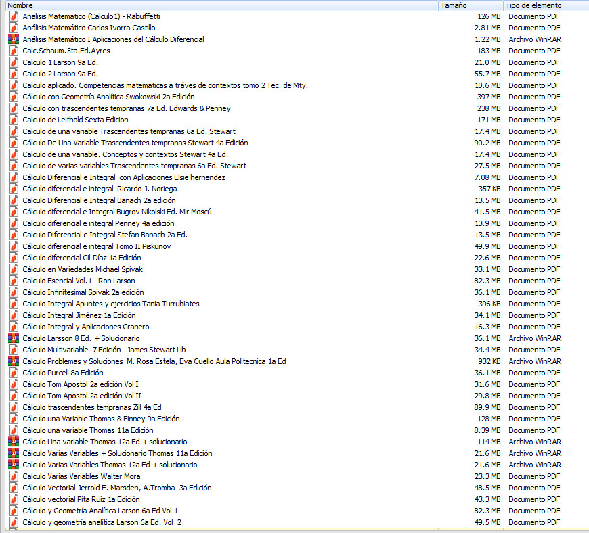Screen dimensions: 589x533
Task: Click WinRAR icon of Cálculo Una variable Thomas 12a Ed
Action: [14, 442]
